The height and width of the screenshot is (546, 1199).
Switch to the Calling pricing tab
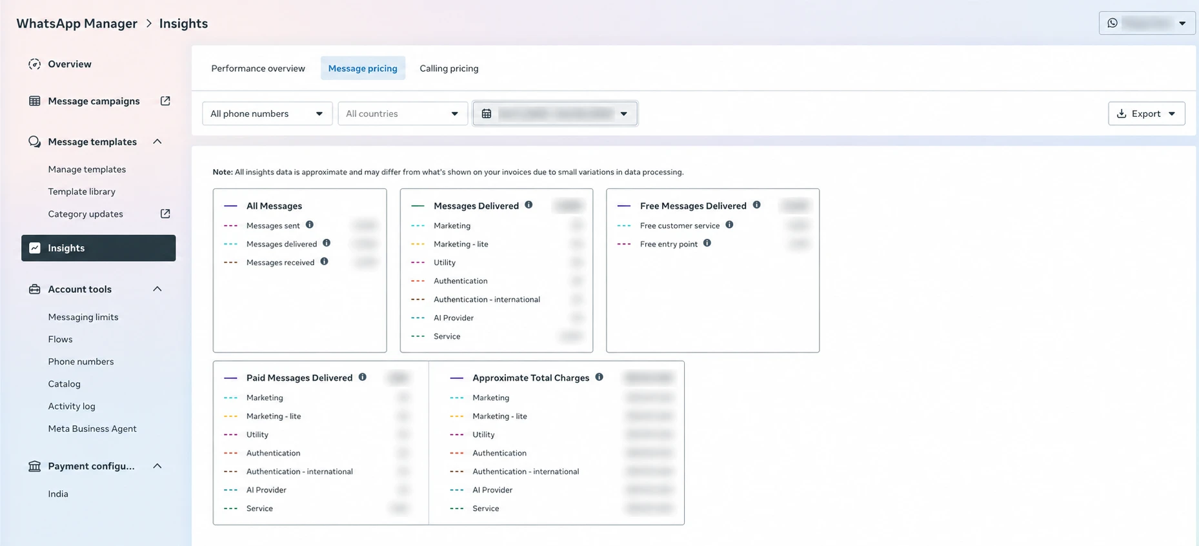[x=449, y=68]
